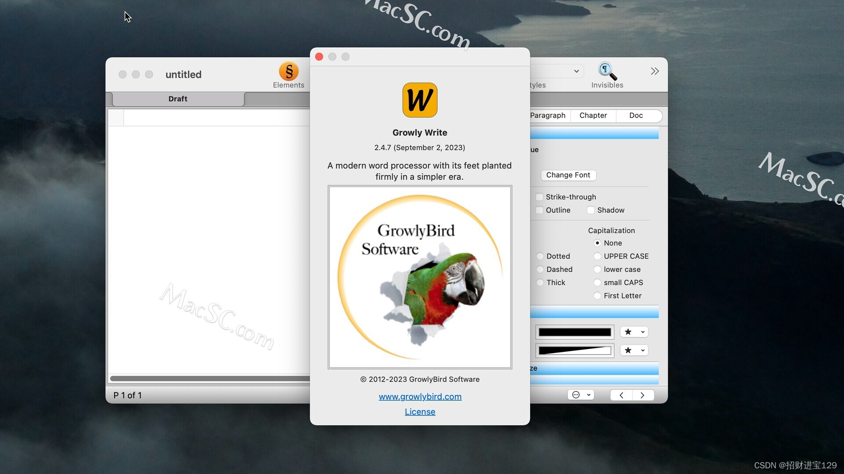
Task: Open the www.growlybird.com link
Action: (x=420, y=396)
